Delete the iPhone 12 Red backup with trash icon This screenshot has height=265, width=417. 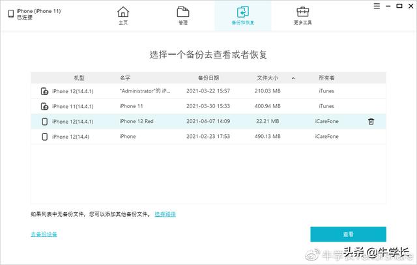[x=371, y=122]
